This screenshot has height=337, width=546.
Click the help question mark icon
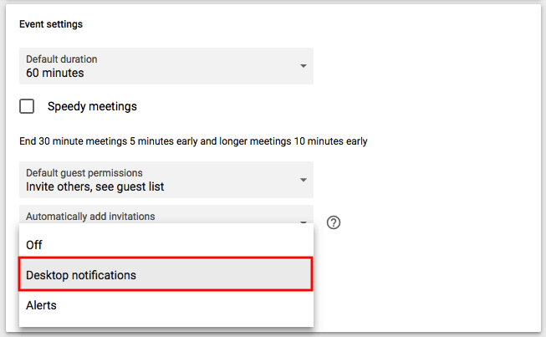[334, 222]
